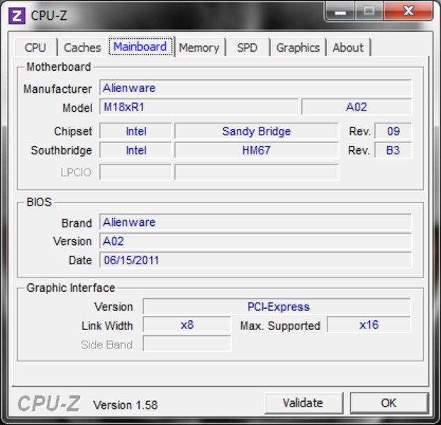Show the Graphics tab

pos(298,47)
